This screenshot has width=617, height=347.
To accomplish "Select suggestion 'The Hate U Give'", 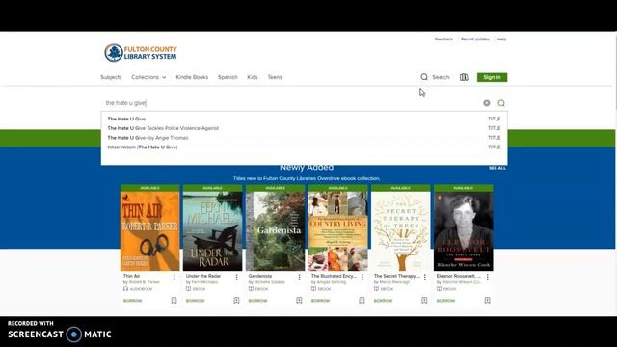I will pyautogui.click(x=304, y=119).
